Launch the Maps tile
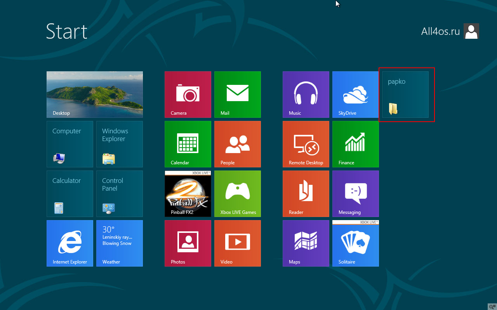Viewport: 497px width, 310px height. (306, 243)
